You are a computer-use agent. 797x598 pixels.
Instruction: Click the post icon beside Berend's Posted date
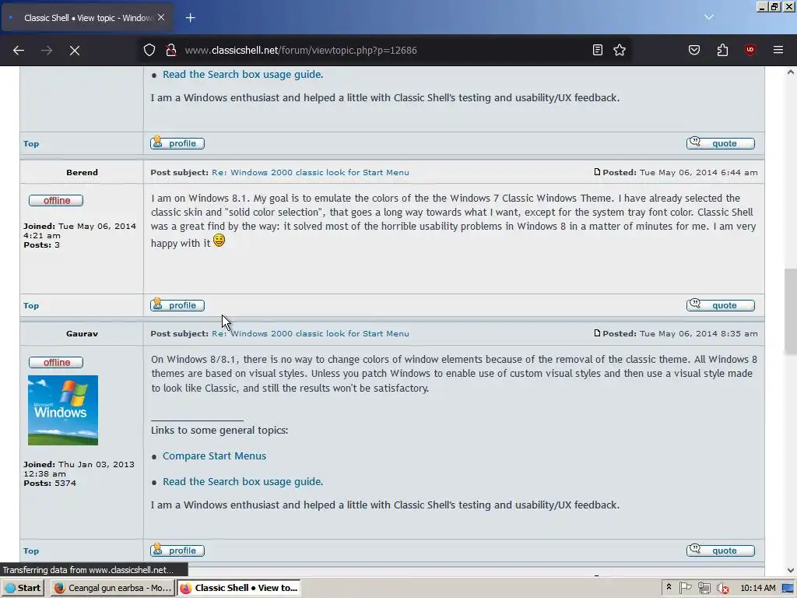(597, 172)
